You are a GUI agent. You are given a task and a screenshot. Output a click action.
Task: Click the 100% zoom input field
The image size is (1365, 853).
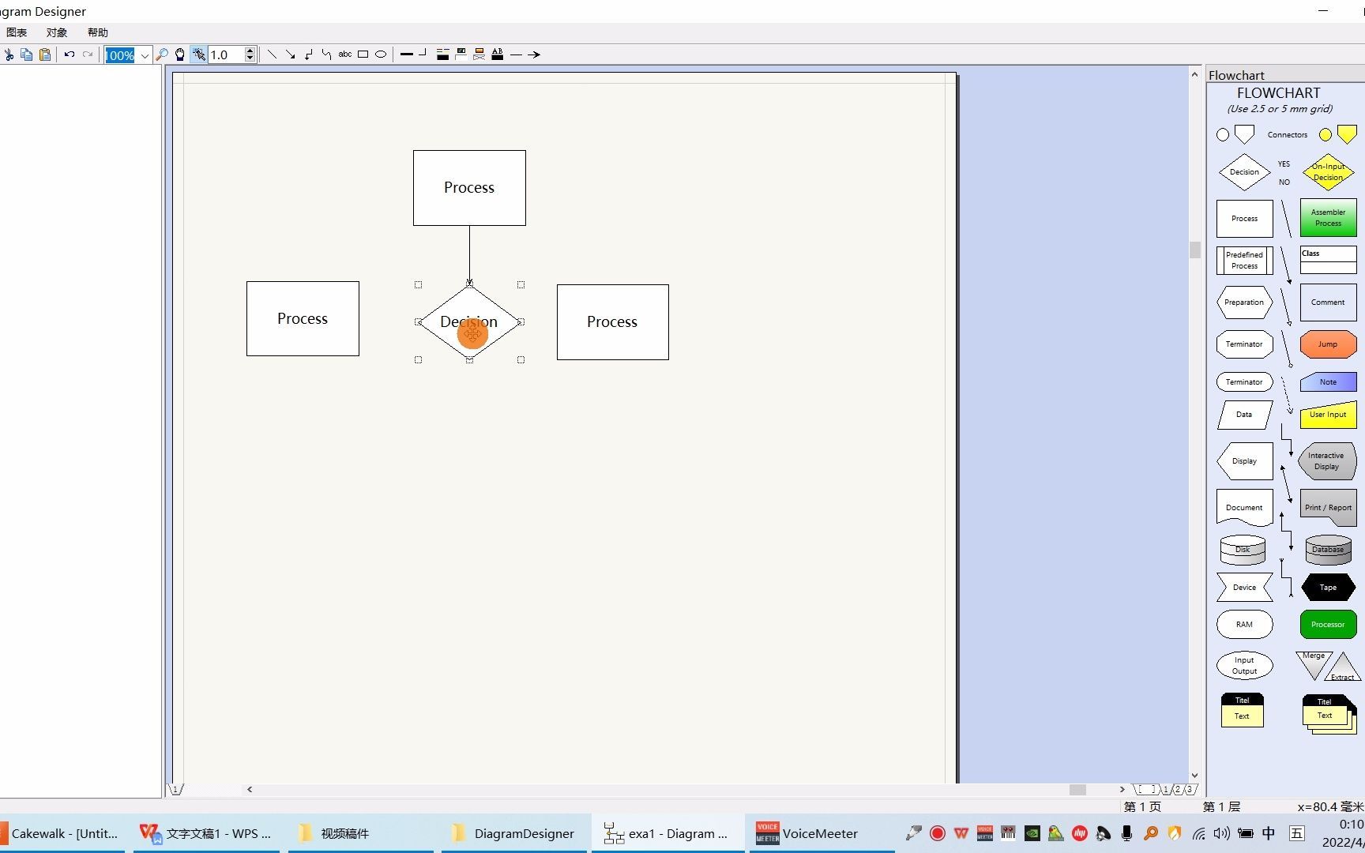pyautogui.click(x=121, y=55)
